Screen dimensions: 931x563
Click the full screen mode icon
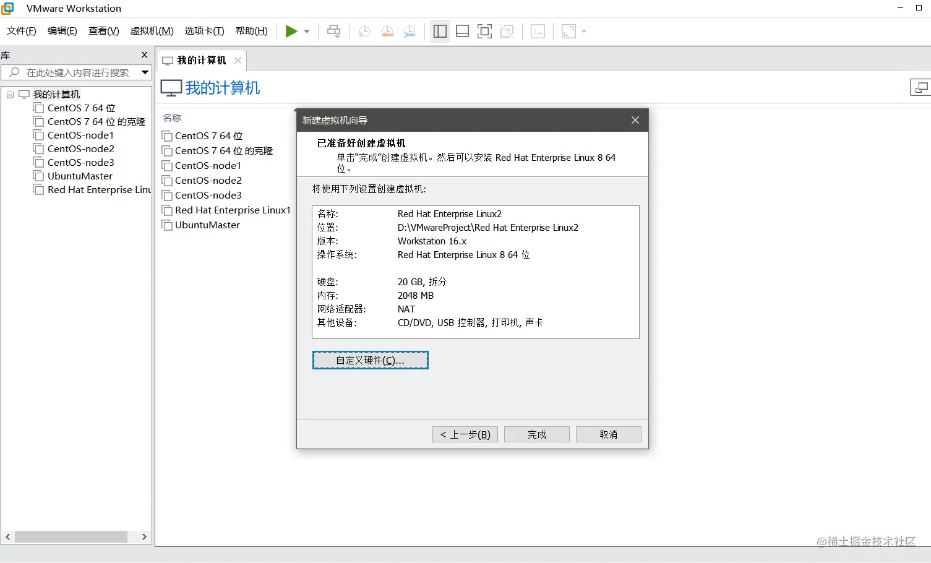click(x=485, y=31)
